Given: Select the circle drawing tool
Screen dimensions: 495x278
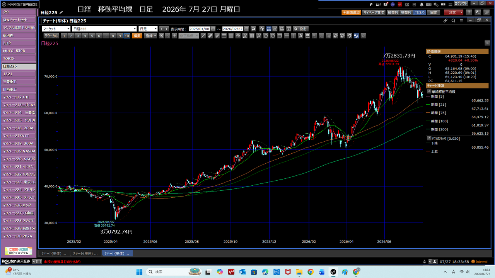Looking at the screenshot, I should (273, 36).
